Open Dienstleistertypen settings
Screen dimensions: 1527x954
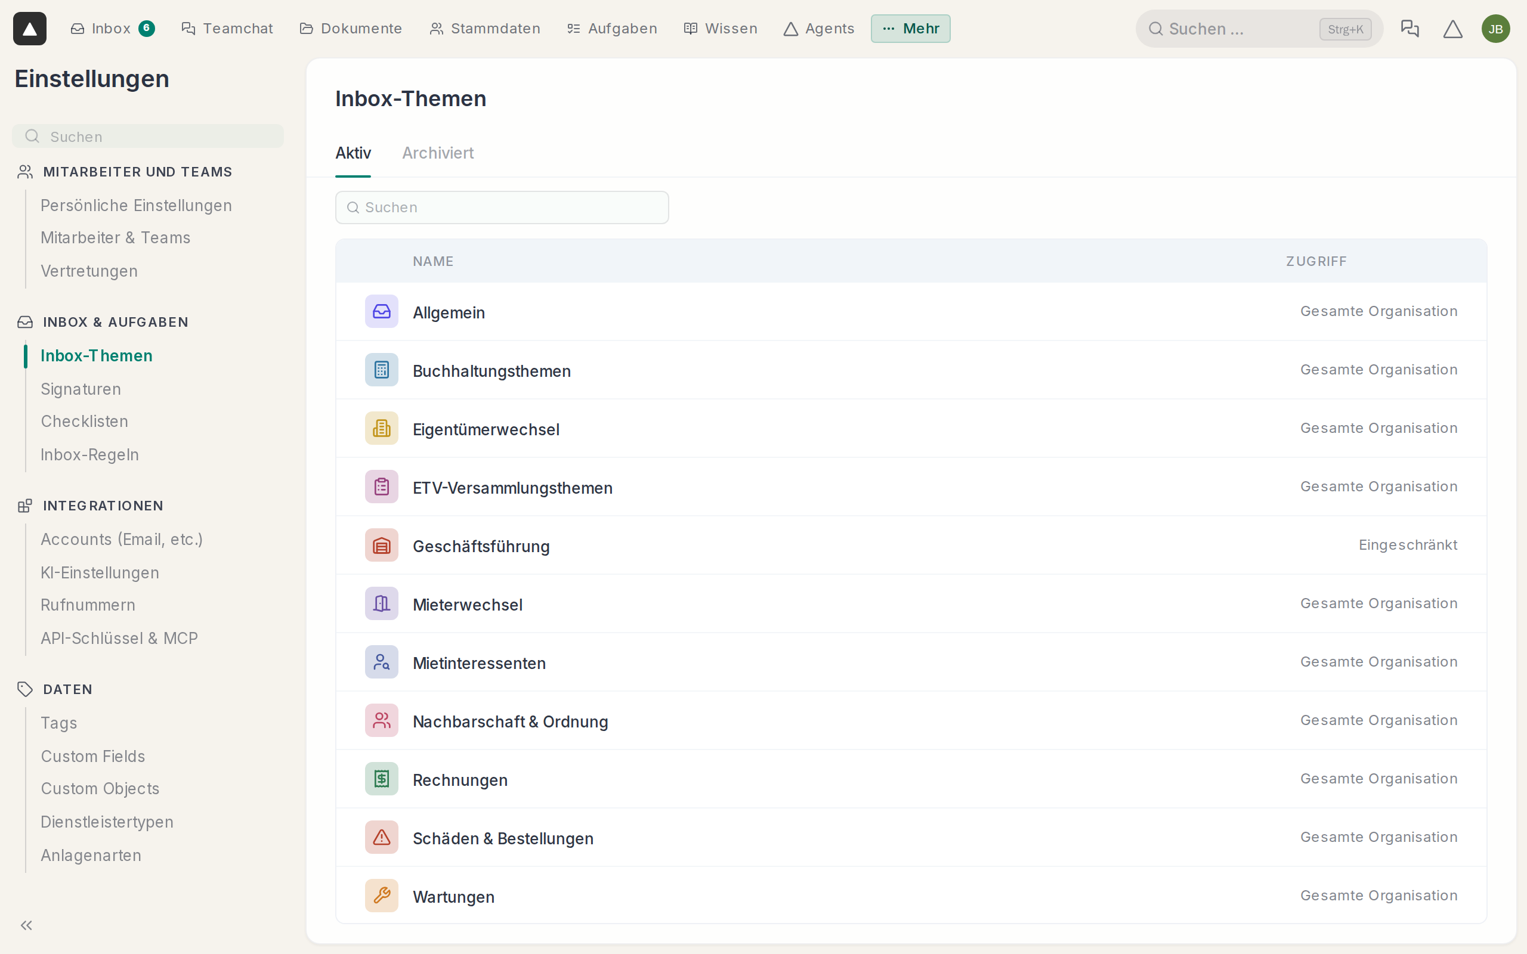(x=107, y=822)
